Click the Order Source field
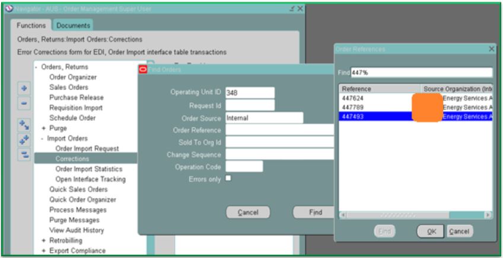The height and width of the screenshot is (258, 503). pos(265,118)
